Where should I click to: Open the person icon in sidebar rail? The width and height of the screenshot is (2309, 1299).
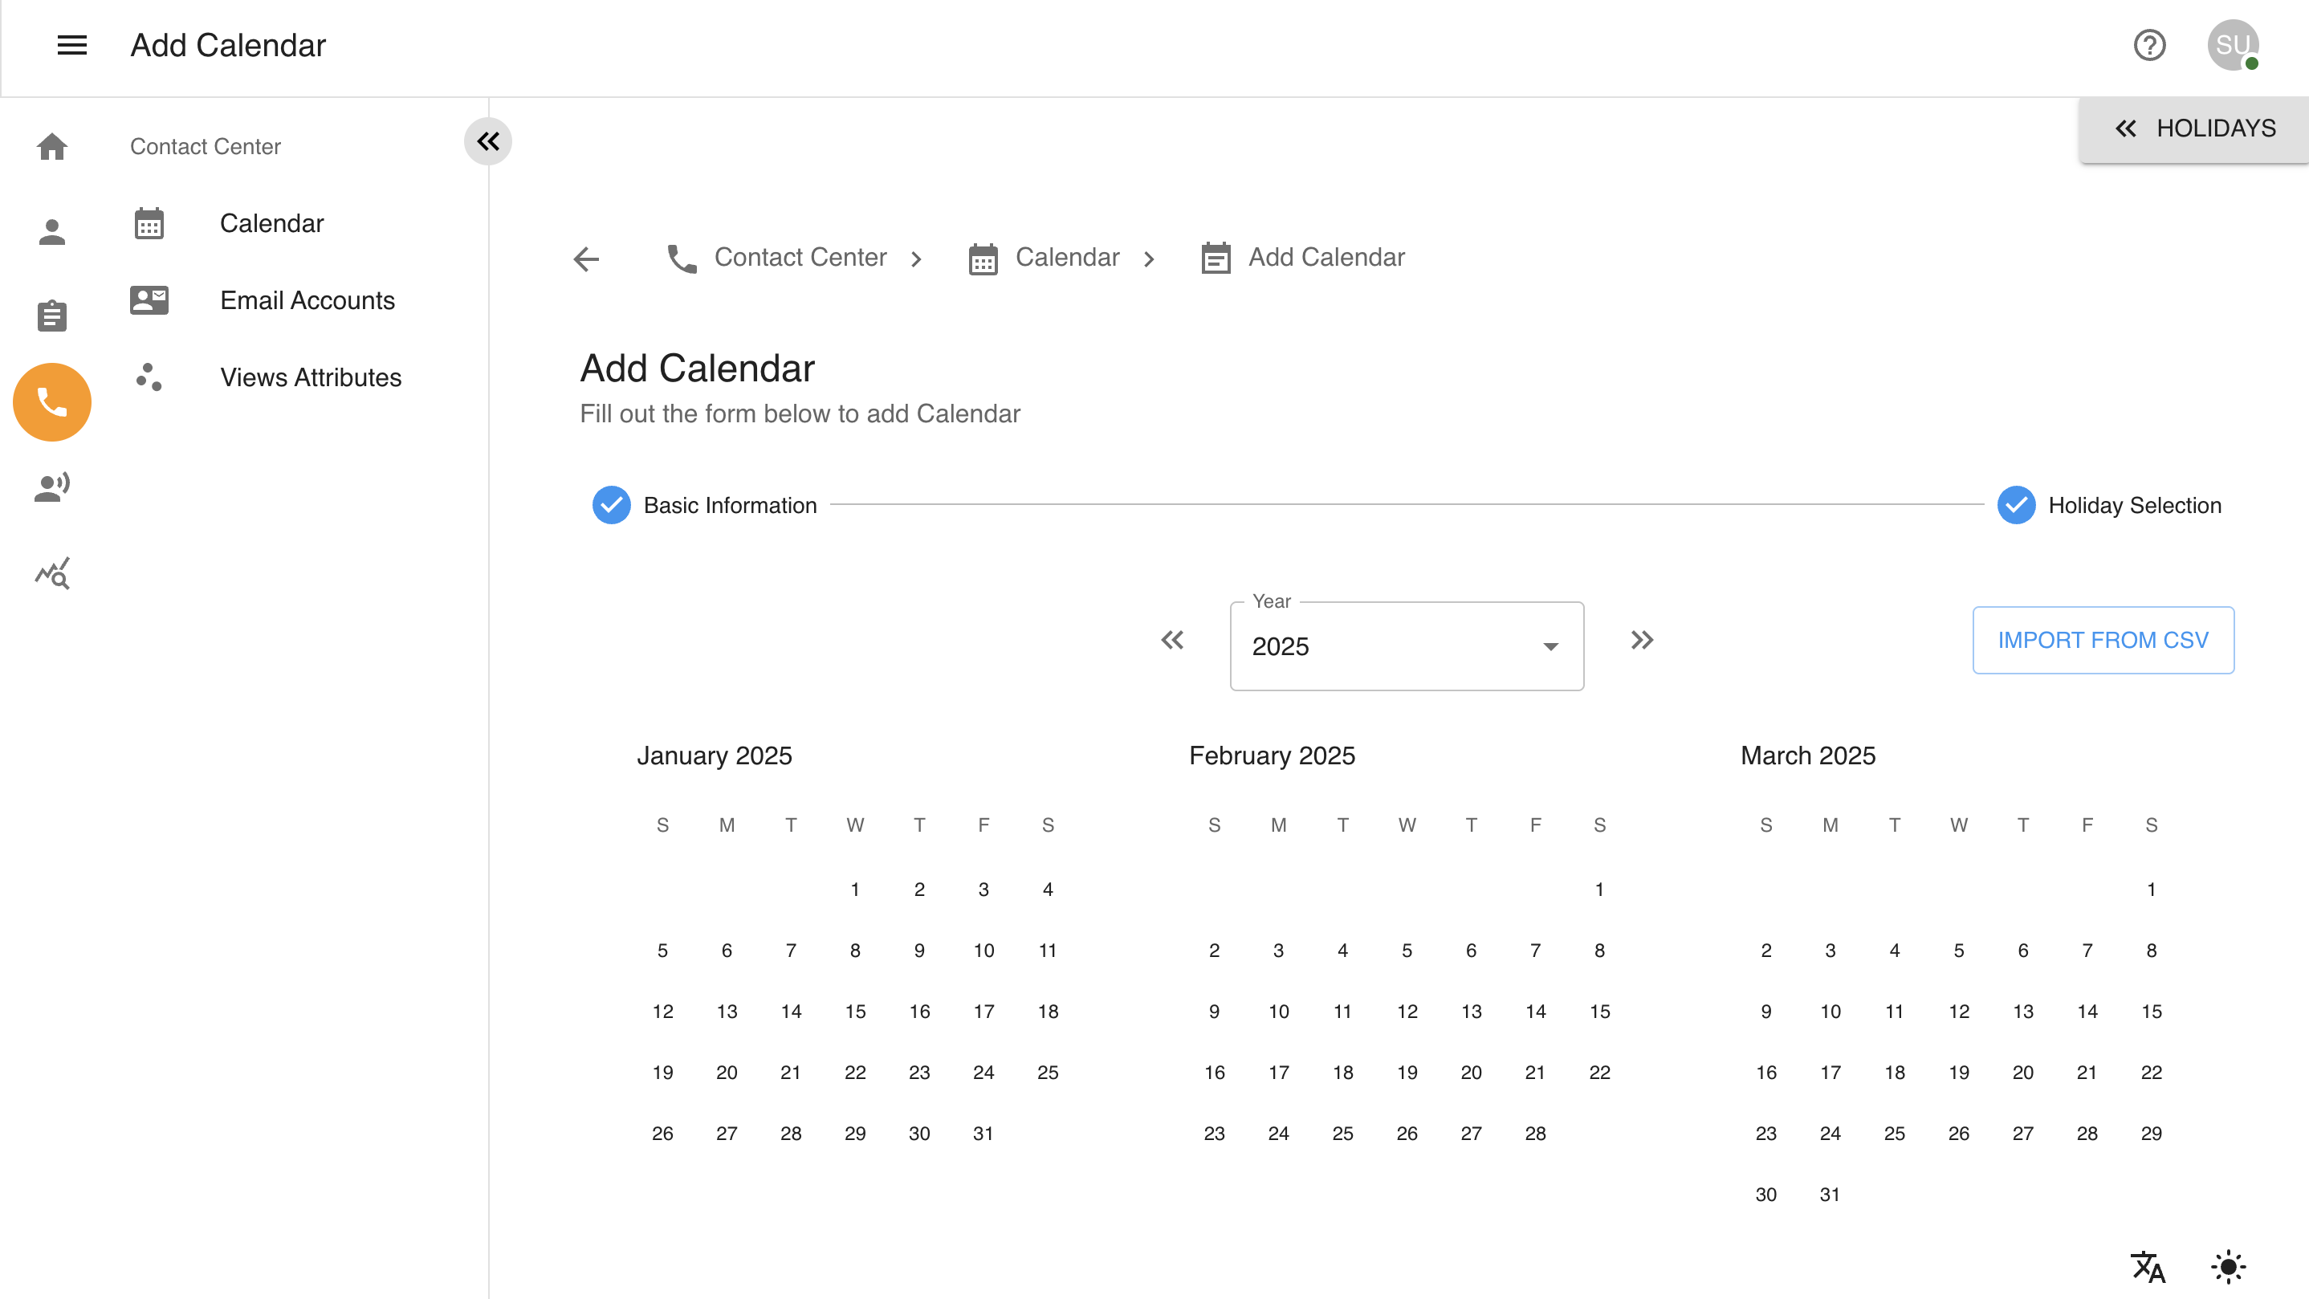(x=52, y=232)
